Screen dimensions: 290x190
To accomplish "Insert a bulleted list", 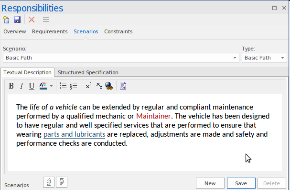I will (63, 86).
